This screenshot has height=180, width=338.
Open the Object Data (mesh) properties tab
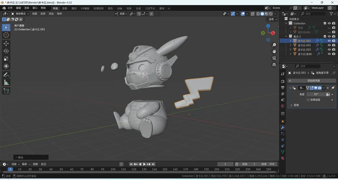283,152
